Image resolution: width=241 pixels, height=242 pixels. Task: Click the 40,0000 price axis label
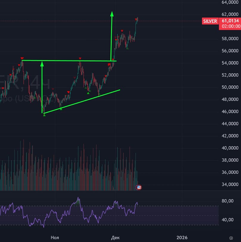(230, 148)
